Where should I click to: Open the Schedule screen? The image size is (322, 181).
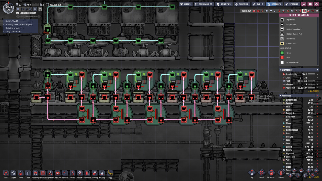pyautogui.click(x=242, y=4)
